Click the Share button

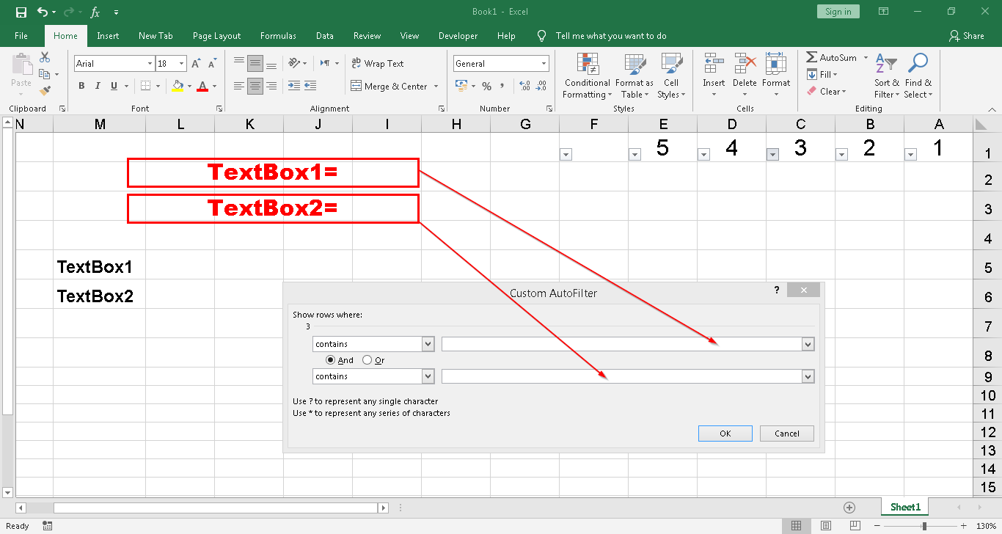967,36
